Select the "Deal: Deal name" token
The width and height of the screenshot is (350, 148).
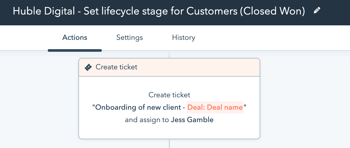click(215, 107)
